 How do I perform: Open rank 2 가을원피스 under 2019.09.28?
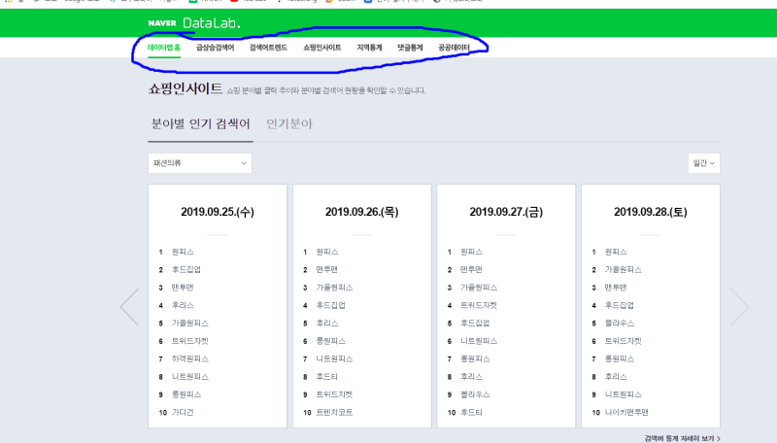[624, 269]
